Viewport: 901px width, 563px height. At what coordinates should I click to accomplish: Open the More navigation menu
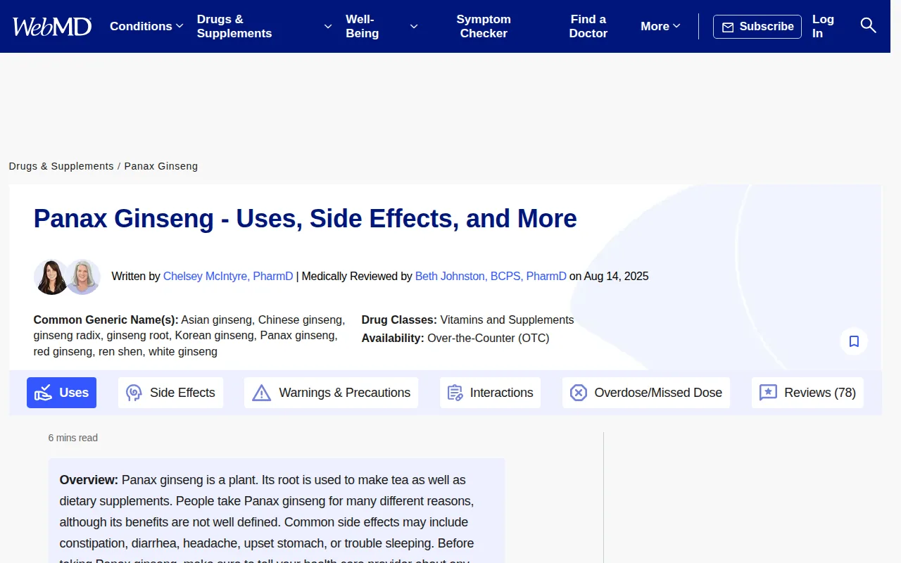click(660, 26)
